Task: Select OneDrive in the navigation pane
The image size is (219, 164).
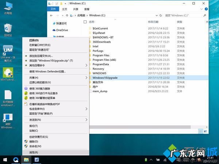Action: coord(60,30)
